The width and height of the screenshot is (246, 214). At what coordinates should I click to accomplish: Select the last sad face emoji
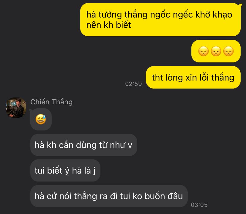pyautogui.click(x=228, y=51)
